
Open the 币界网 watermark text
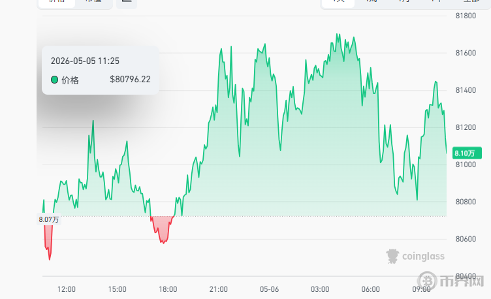point(462,281)
